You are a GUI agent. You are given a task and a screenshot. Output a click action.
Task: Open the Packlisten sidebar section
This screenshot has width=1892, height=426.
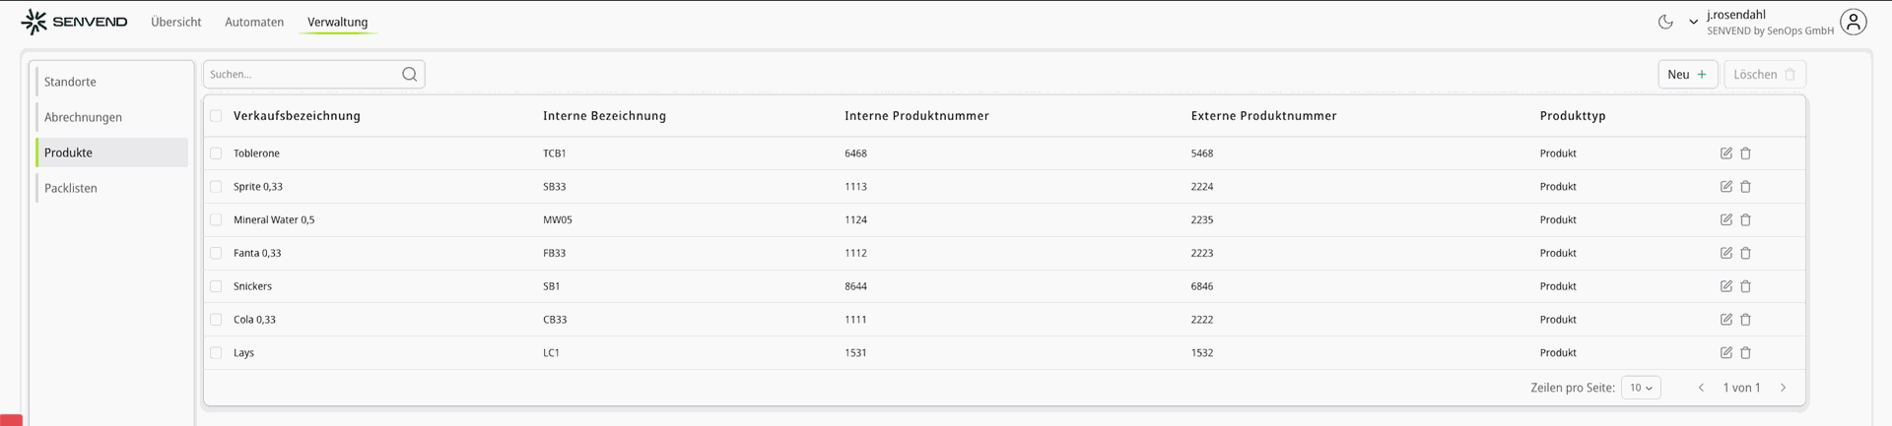point(71,188)
